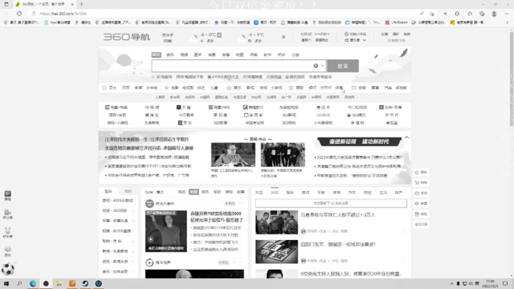Open the 58同城 link
This screenshot has width=514, height=289.
[152, 107]
